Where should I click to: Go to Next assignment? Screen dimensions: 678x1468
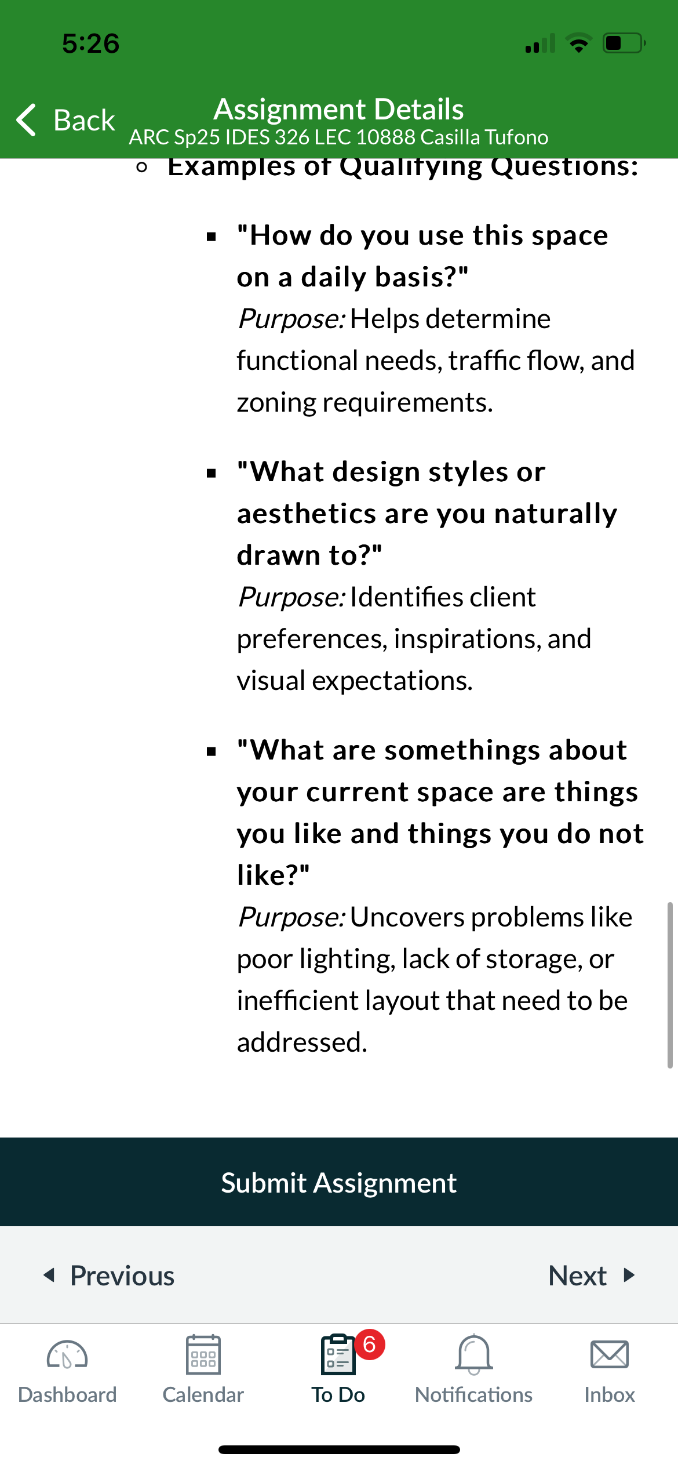click(x=592, y=1275)
